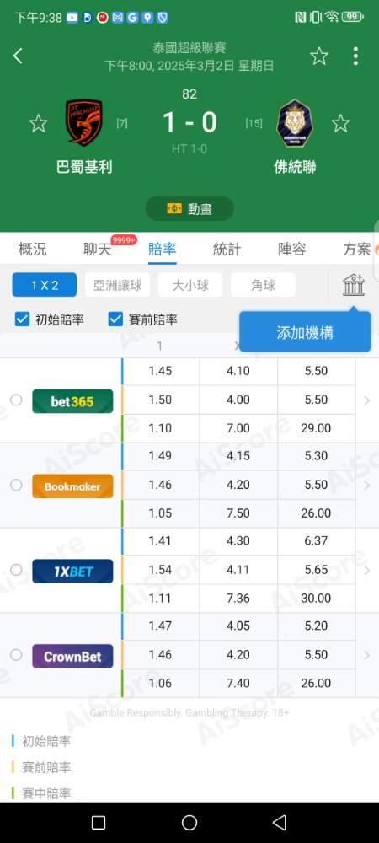The width and height of the screenshot is (379, 843).
Task: Star the 巴蜀基利 home team
Action: pos(38,124)
